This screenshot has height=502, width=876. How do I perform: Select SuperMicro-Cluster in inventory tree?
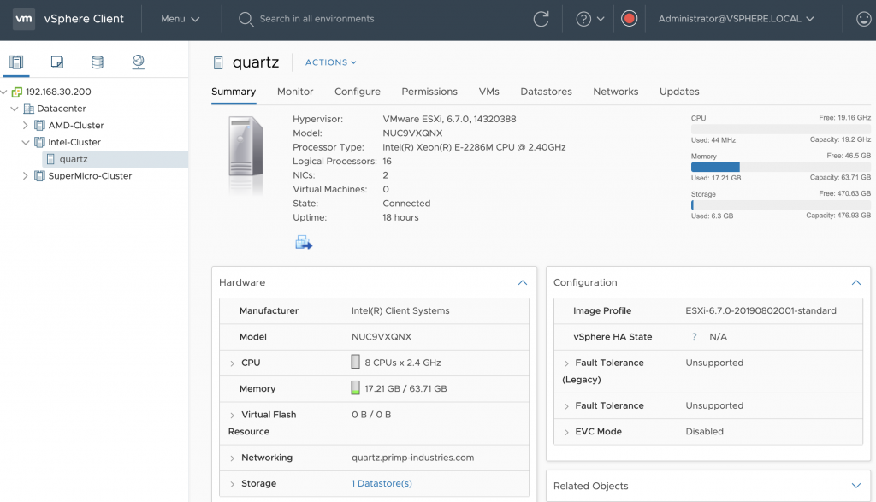[x=90, y=176]
